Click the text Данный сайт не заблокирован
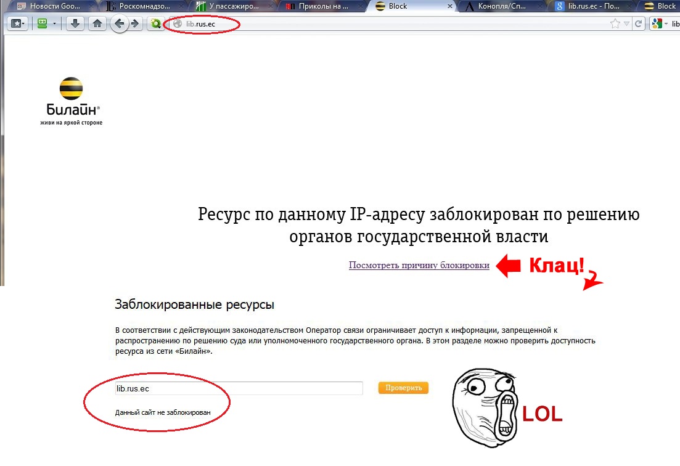Viewport: 680px width, 466px height. [163, 412]
